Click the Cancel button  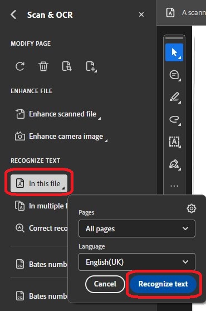pyautogui.click(x=105, y=284)
